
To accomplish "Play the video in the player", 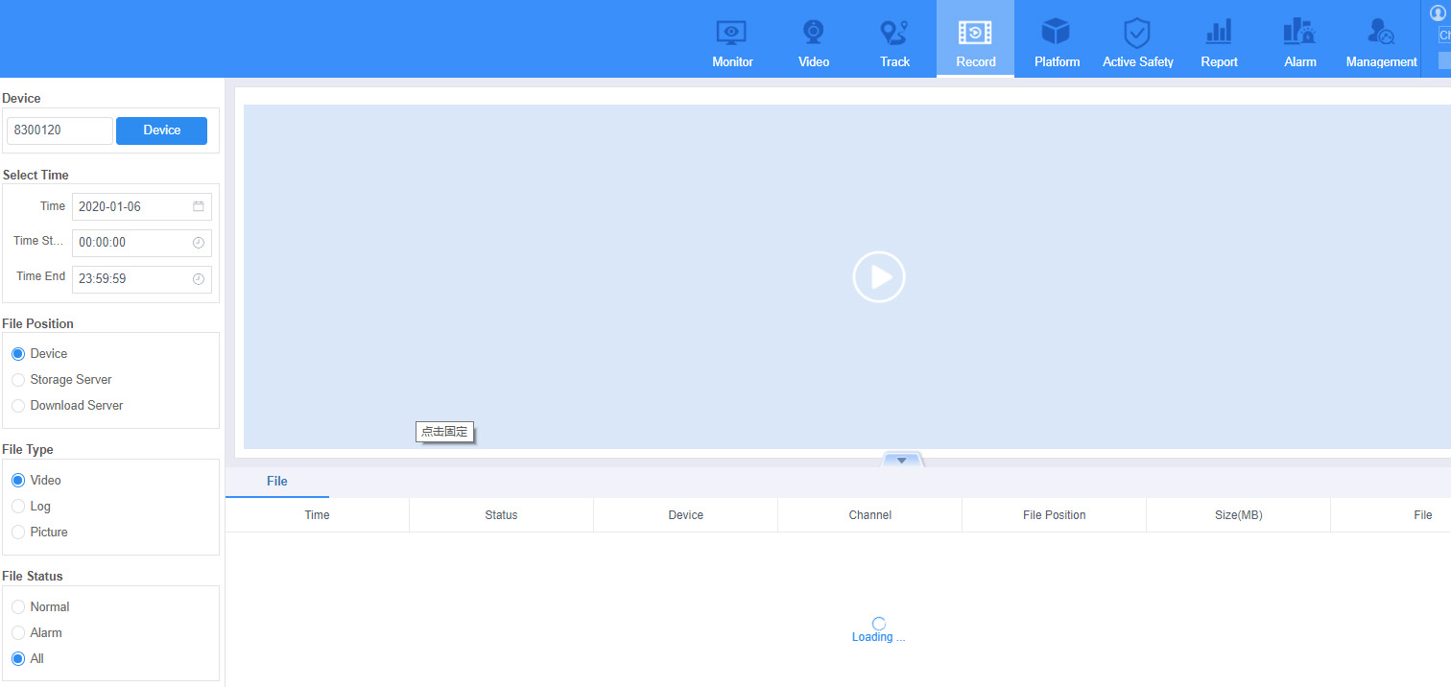I will tap(879, 277).
